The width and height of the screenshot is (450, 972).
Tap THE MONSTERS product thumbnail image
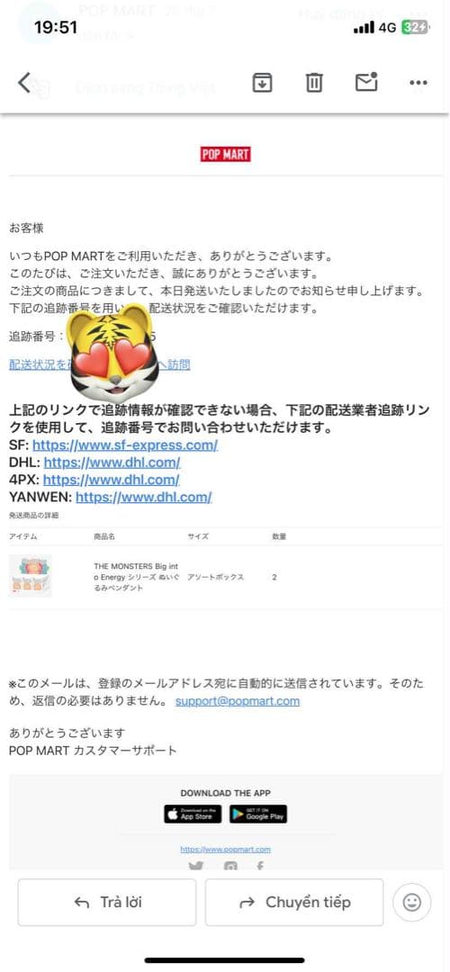point(31,576)
